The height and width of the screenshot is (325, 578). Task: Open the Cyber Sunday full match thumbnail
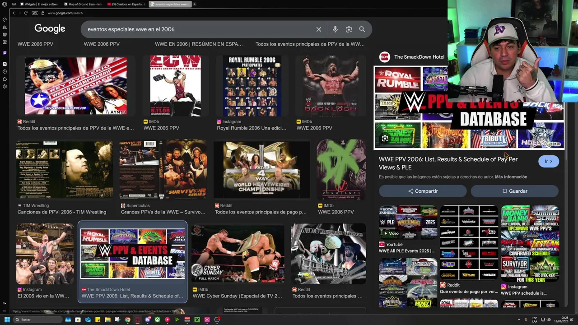pos(238,253)
